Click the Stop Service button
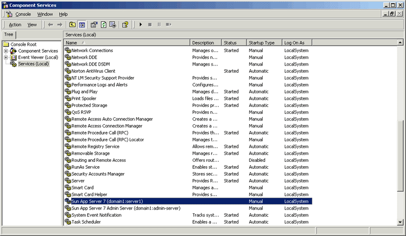Image resolution: width=406 pixels, height=236 pixels. pos(150,25)
